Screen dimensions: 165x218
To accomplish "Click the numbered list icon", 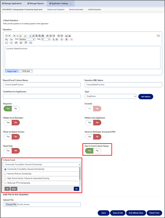I will (7, 43).
